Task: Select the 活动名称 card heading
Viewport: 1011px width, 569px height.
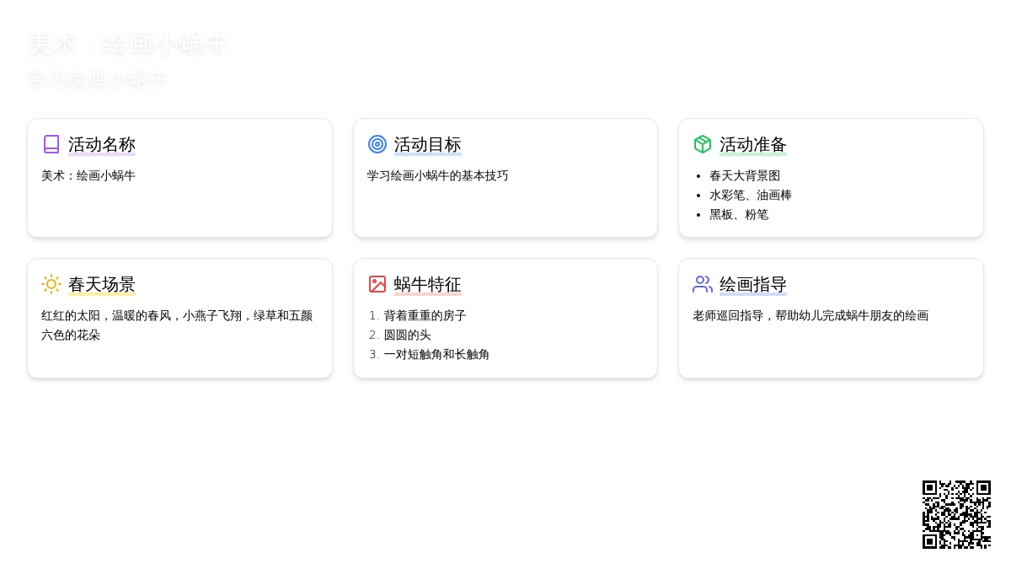Action: pos(102,144)
